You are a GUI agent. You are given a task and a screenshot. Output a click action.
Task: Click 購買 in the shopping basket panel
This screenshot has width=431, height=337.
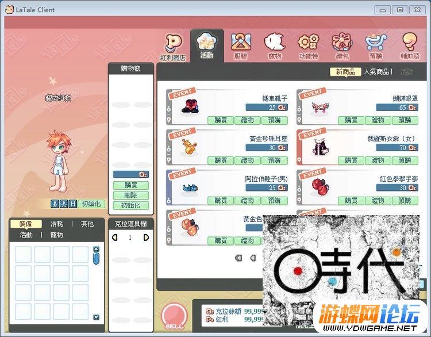[131, 185]
